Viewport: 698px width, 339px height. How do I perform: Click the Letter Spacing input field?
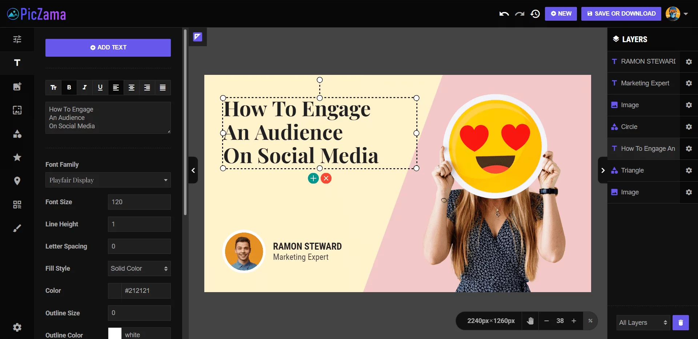[x=139, y=246]
